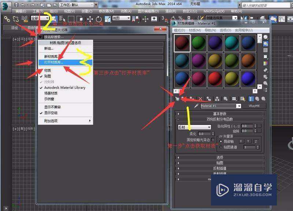Open 附加选项 submenu
The image size is (293, 211).
click(66, 121)
